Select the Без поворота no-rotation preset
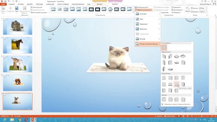217x122 pixels. click(164, 47)
